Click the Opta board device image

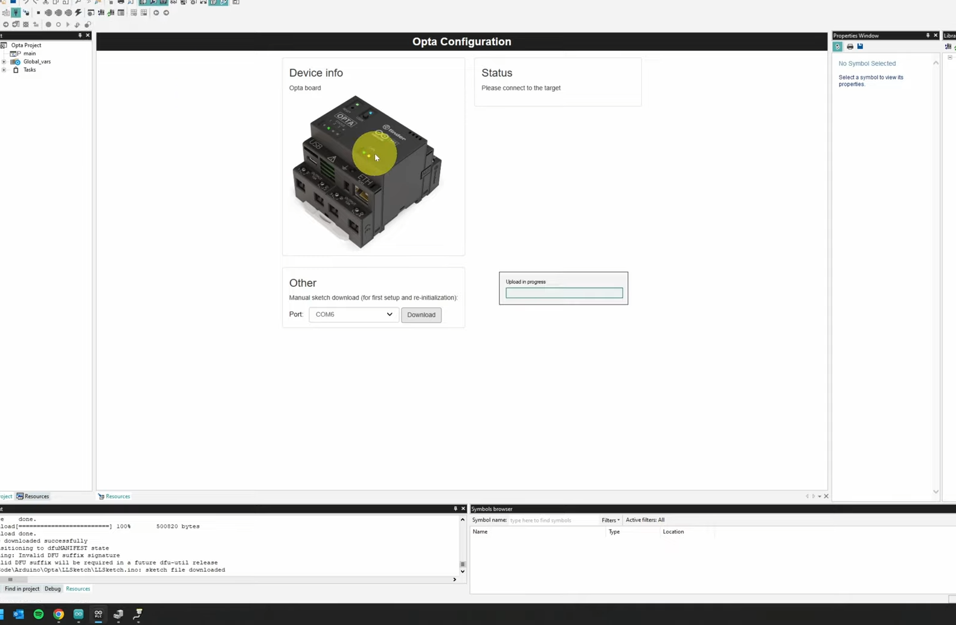(367, 172)
